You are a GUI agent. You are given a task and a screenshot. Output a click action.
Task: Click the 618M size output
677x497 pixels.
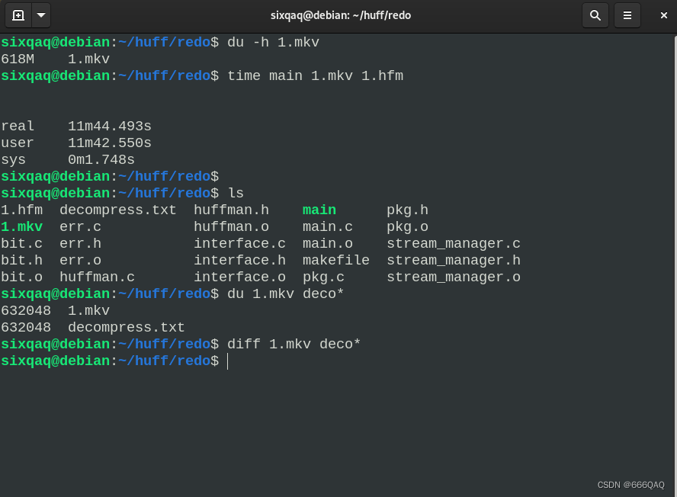[x=18, y=59]
